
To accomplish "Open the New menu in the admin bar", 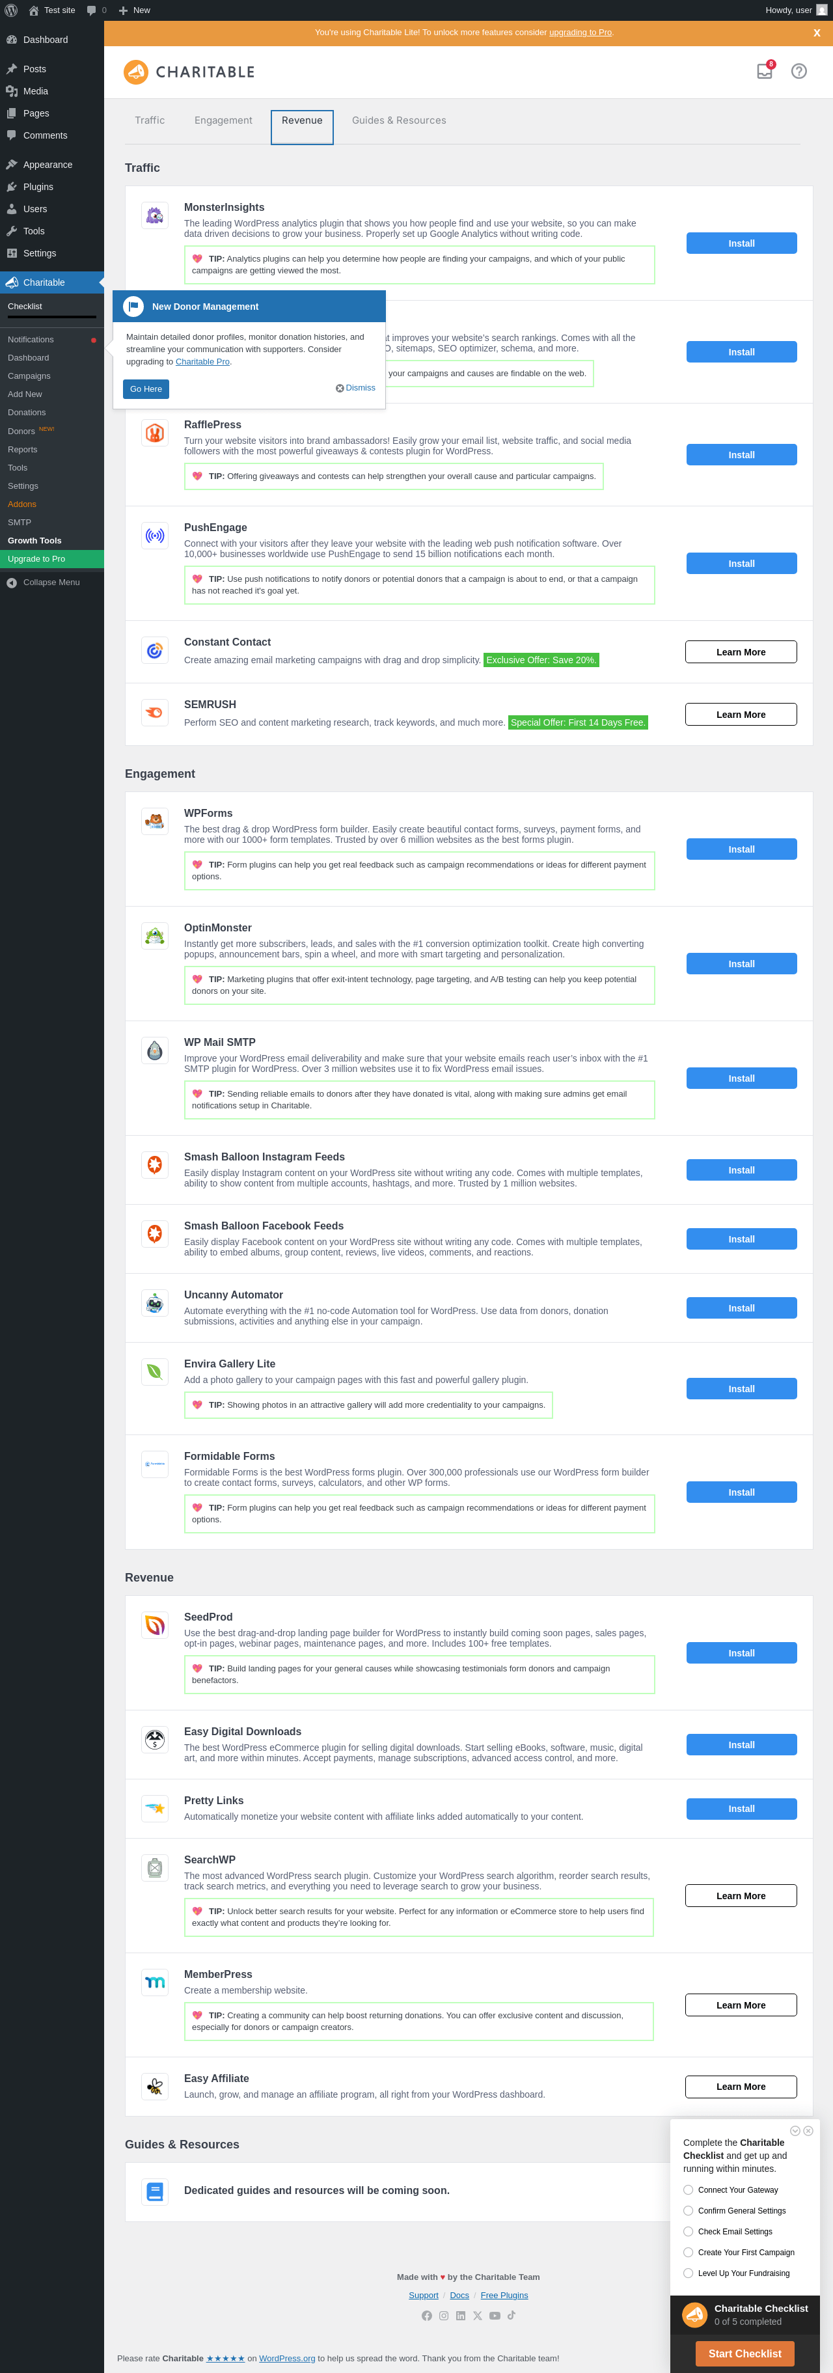I will pos(135,10).
